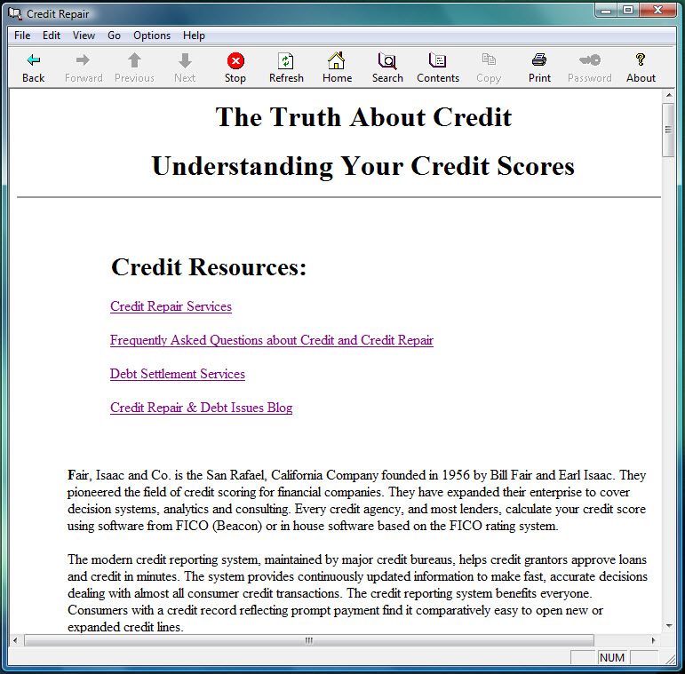Viewport: 685px width, 674px height.
Task: Click the Credit Repair title bar app icon
Action: 14,13
